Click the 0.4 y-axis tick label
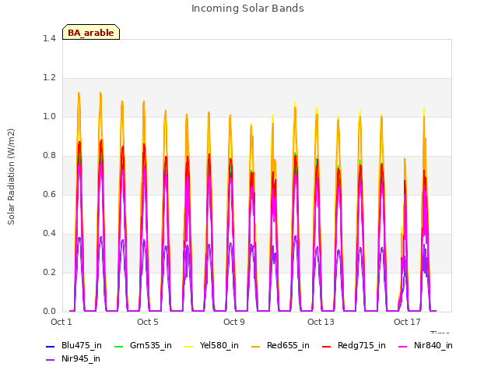Screen dimensions: 498x374 click(x=49, y=234)
